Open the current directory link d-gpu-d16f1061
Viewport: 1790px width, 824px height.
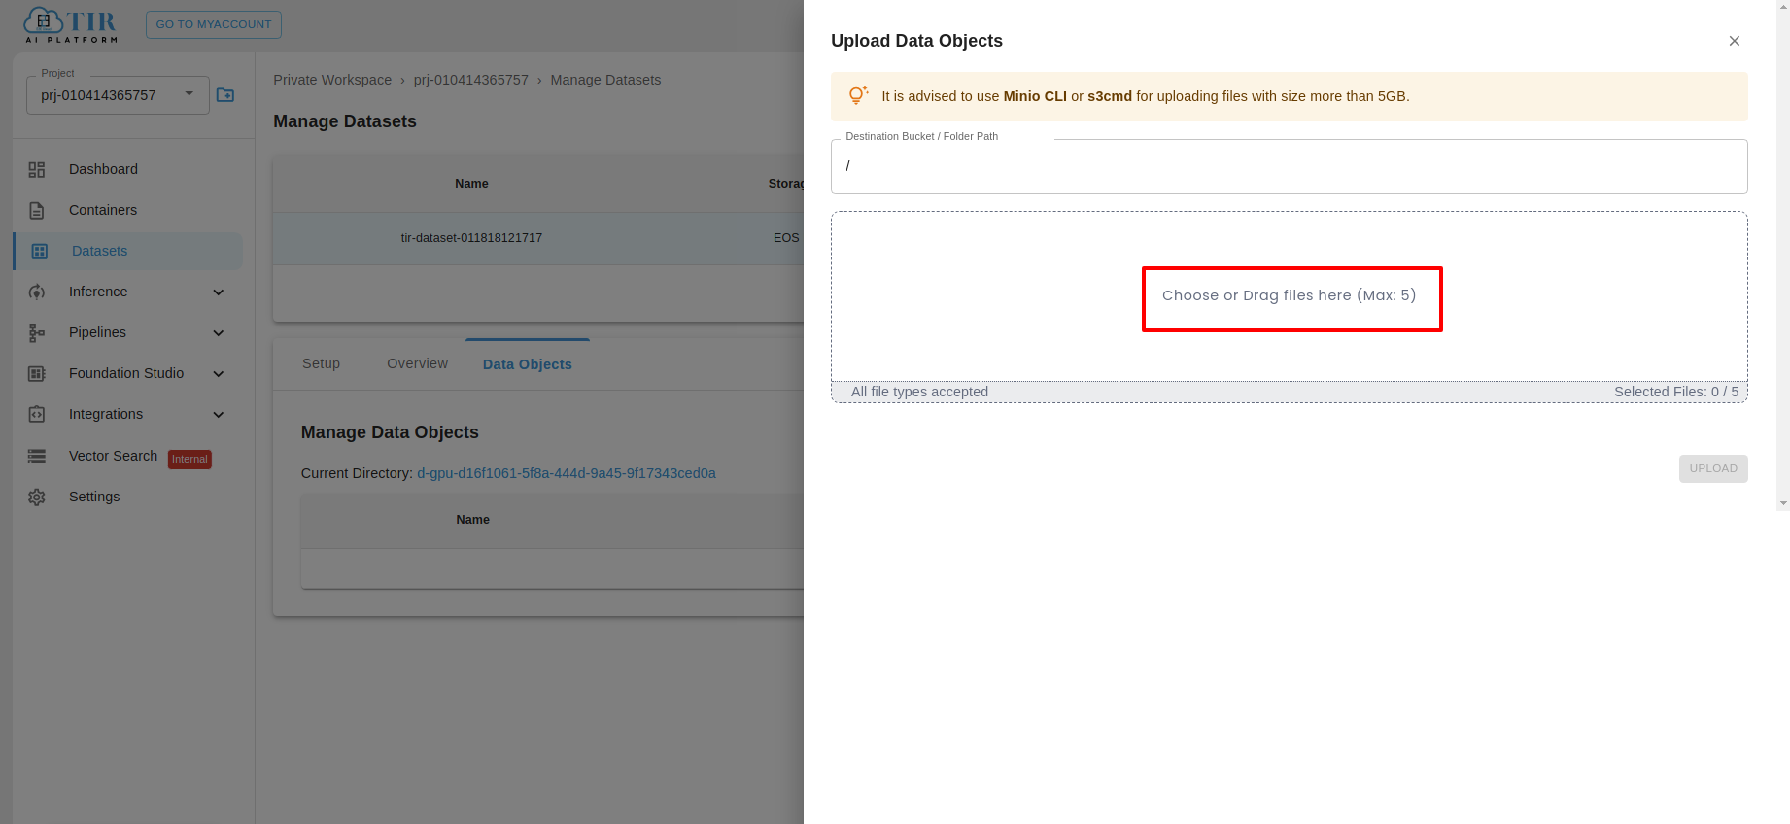point(567,473)
